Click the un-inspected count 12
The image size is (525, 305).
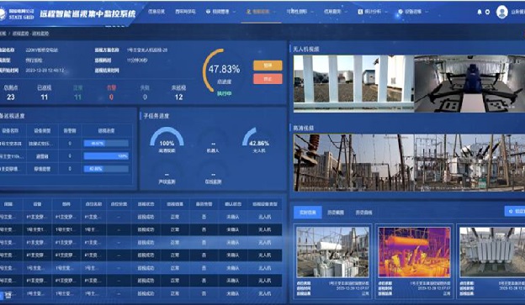179,97
